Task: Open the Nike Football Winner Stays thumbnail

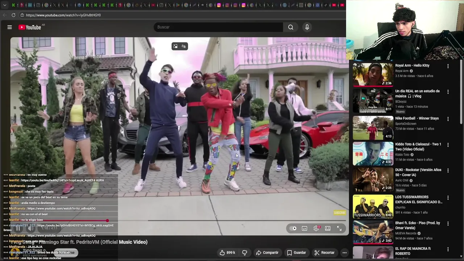Action: point(373,128)
